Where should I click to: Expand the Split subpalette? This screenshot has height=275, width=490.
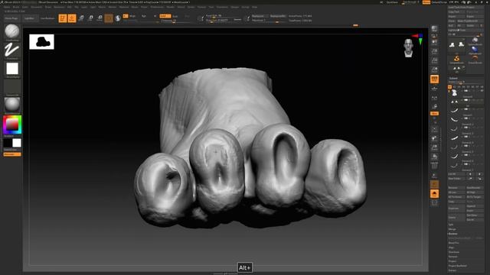[451, 225]
